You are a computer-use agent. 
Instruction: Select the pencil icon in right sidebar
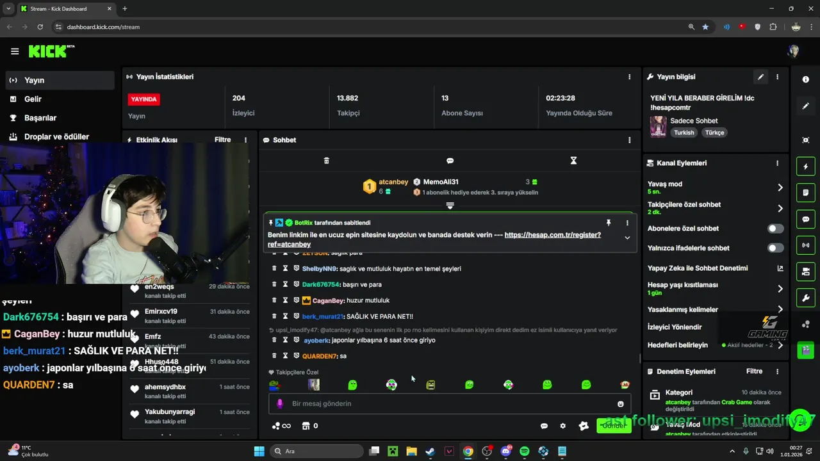(x=806, y=106)
